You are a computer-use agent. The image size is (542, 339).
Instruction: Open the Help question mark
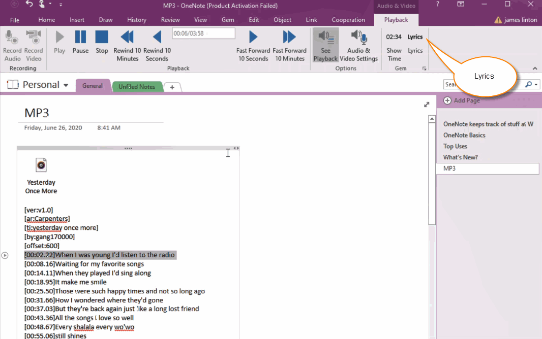(x=438, y=5)
